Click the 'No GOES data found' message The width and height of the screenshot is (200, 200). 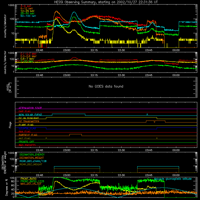106,86
